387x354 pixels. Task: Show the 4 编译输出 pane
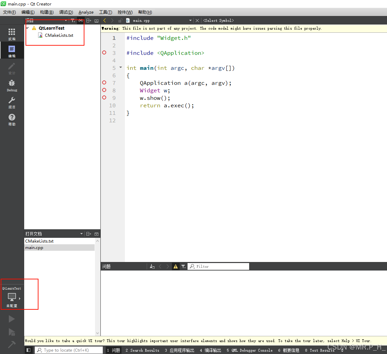coord(210,350)
